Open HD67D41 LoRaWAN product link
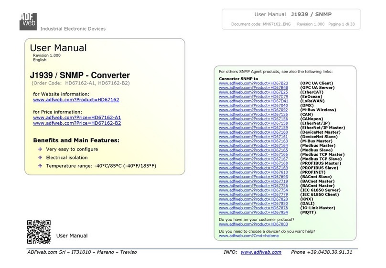Viewport: 386px width, 268px height. pyautogui.click(x=253, y=101)
